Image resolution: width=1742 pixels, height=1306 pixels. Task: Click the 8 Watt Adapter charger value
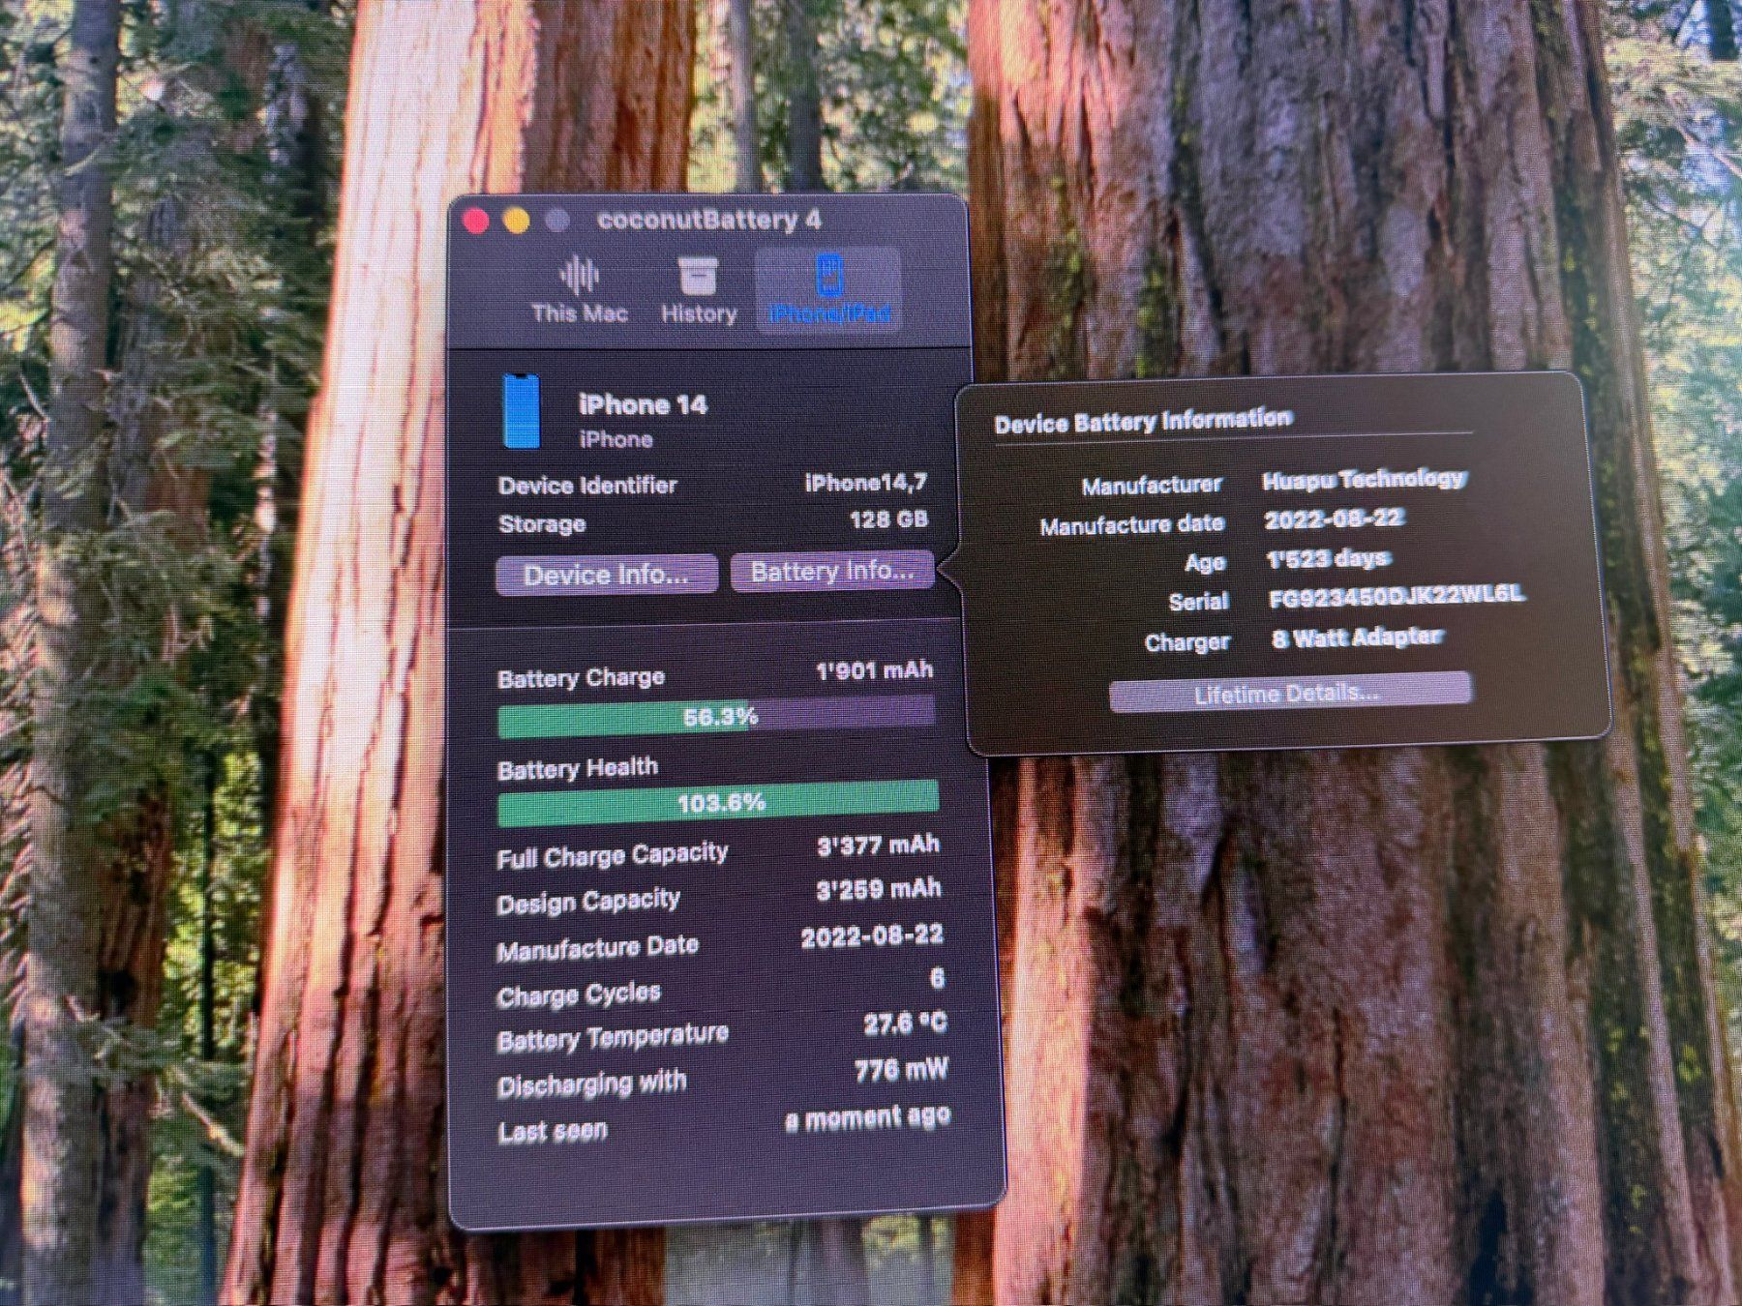pyautogui.click(x=1356, y=638)
